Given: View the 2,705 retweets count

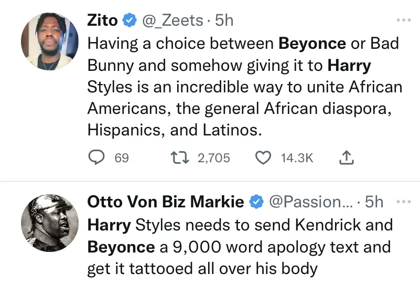Looking at the screenshot, I should pos(214,157).
